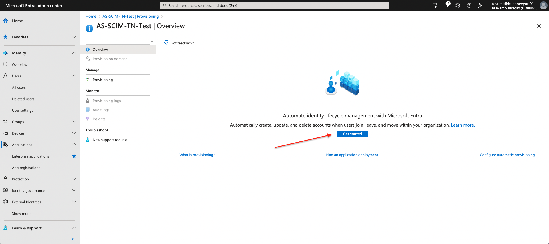Viewport: 549px width, 244px height.
Task: Open Deleted users in sidebar
Action: click(23, 99)
